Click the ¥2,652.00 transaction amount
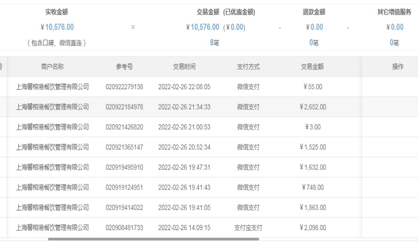The width and height of the screenshot is (418, 242). coord(313,107)
